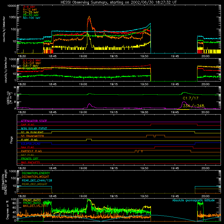
Task: Select the BAD_PACKETS flag label
Action: pyautogui.click(x=31, y=162)
